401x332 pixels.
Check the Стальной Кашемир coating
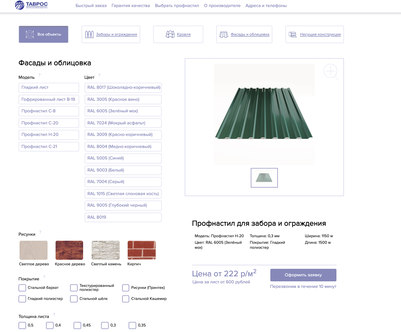pyautogui.click(x=126, y=299)
